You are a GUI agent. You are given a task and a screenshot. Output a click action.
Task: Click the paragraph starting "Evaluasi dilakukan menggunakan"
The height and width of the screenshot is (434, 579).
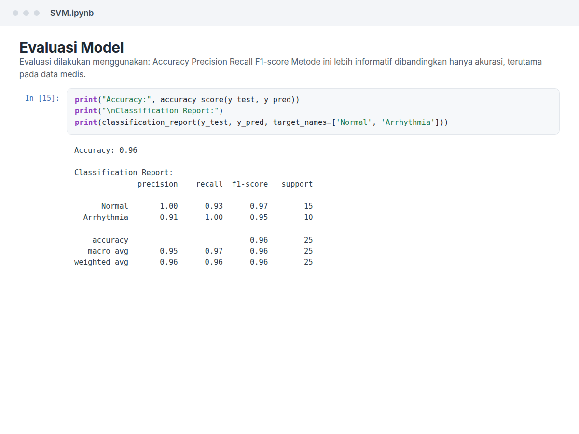(280, 68)
